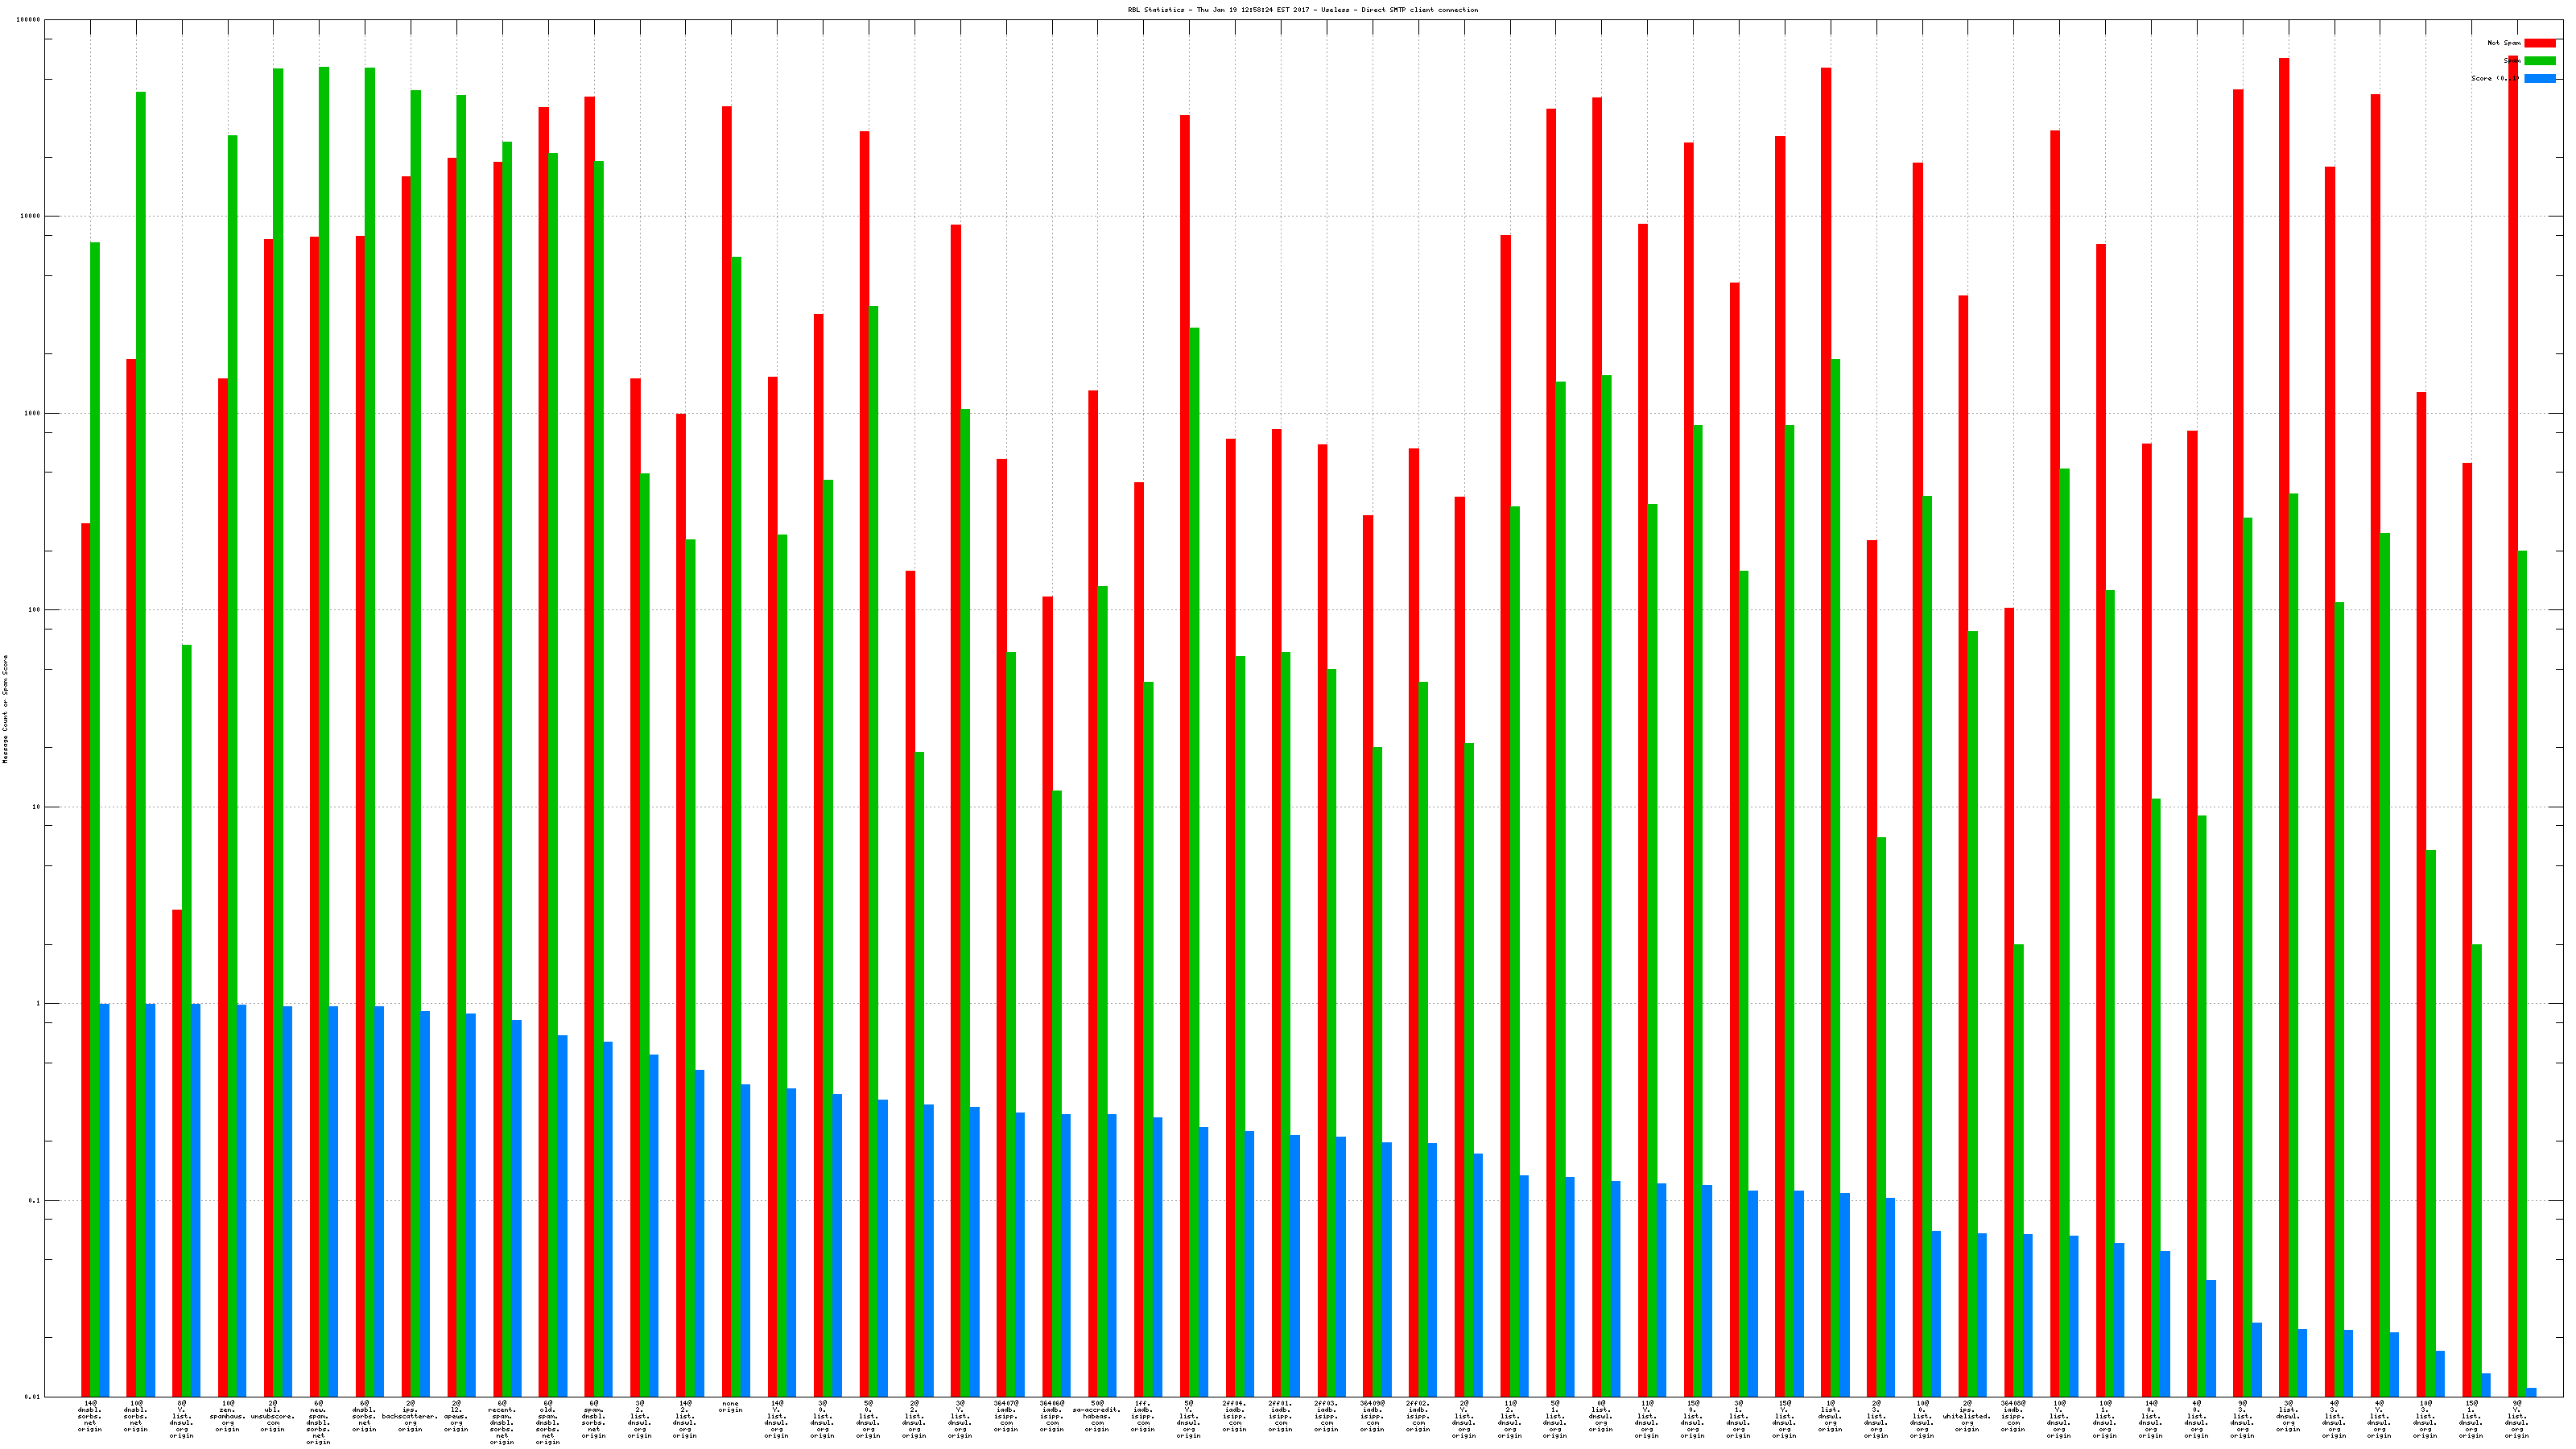Click the green Spam legend swatch

(2539, 61)
